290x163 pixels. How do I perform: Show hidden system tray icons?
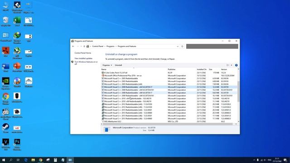[254, 160]
